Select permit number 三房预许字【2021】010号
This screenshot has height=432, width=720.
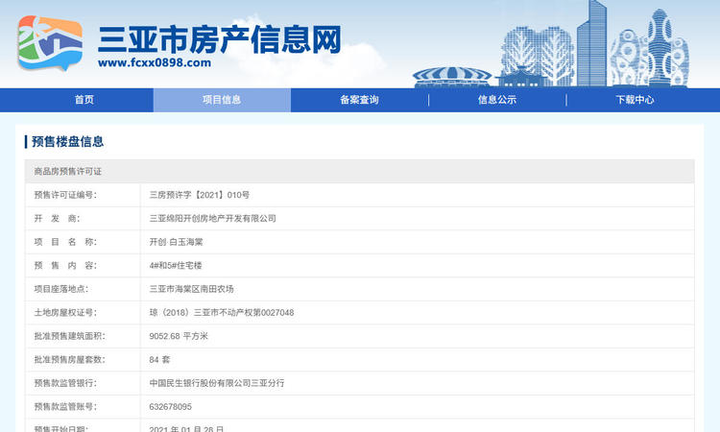pyautogui.click(x=200, y=195)
